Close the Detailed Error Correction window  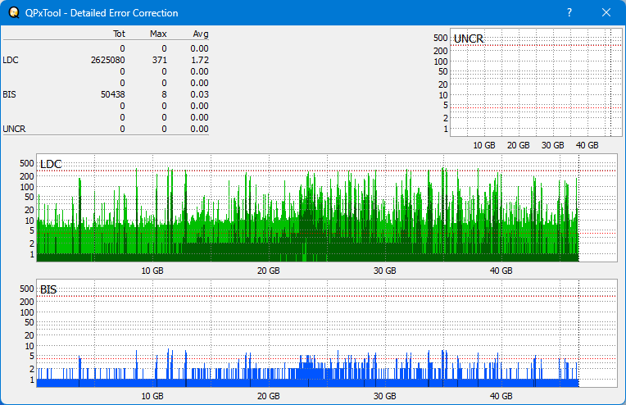coord(606,13)
